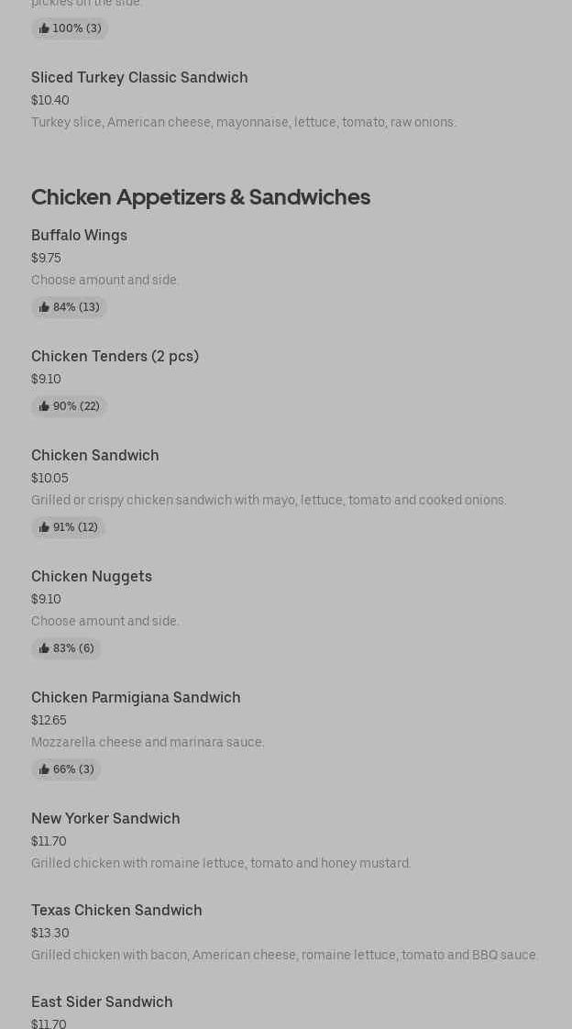The image size is (572, 1029).
Task: Click thumbs-up icon under Chicken Nuggets
Action: coord(44,648)
